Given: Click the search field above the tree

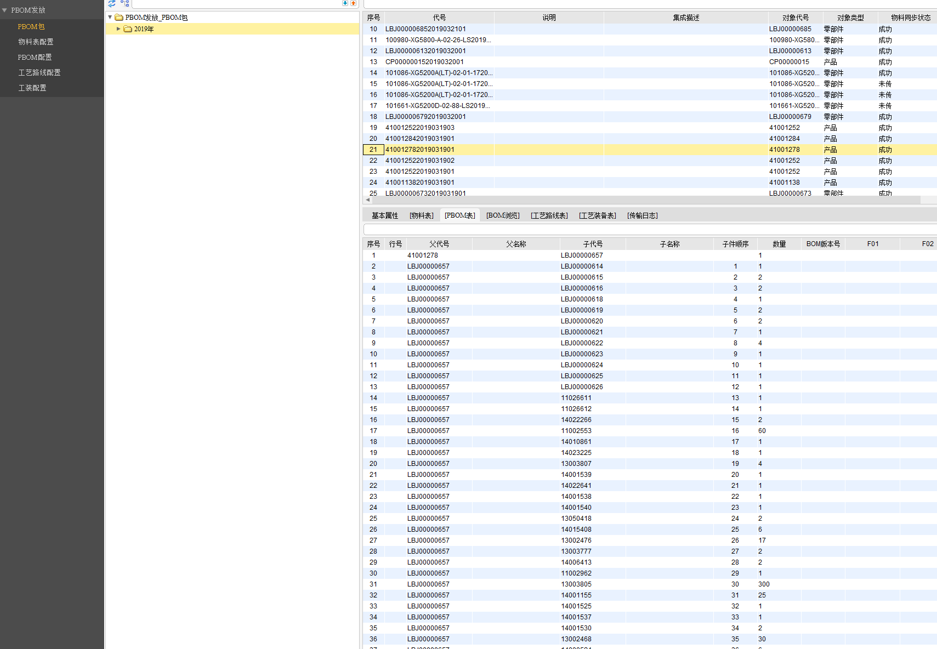Looking at the screenshot, I should [236, 4].
